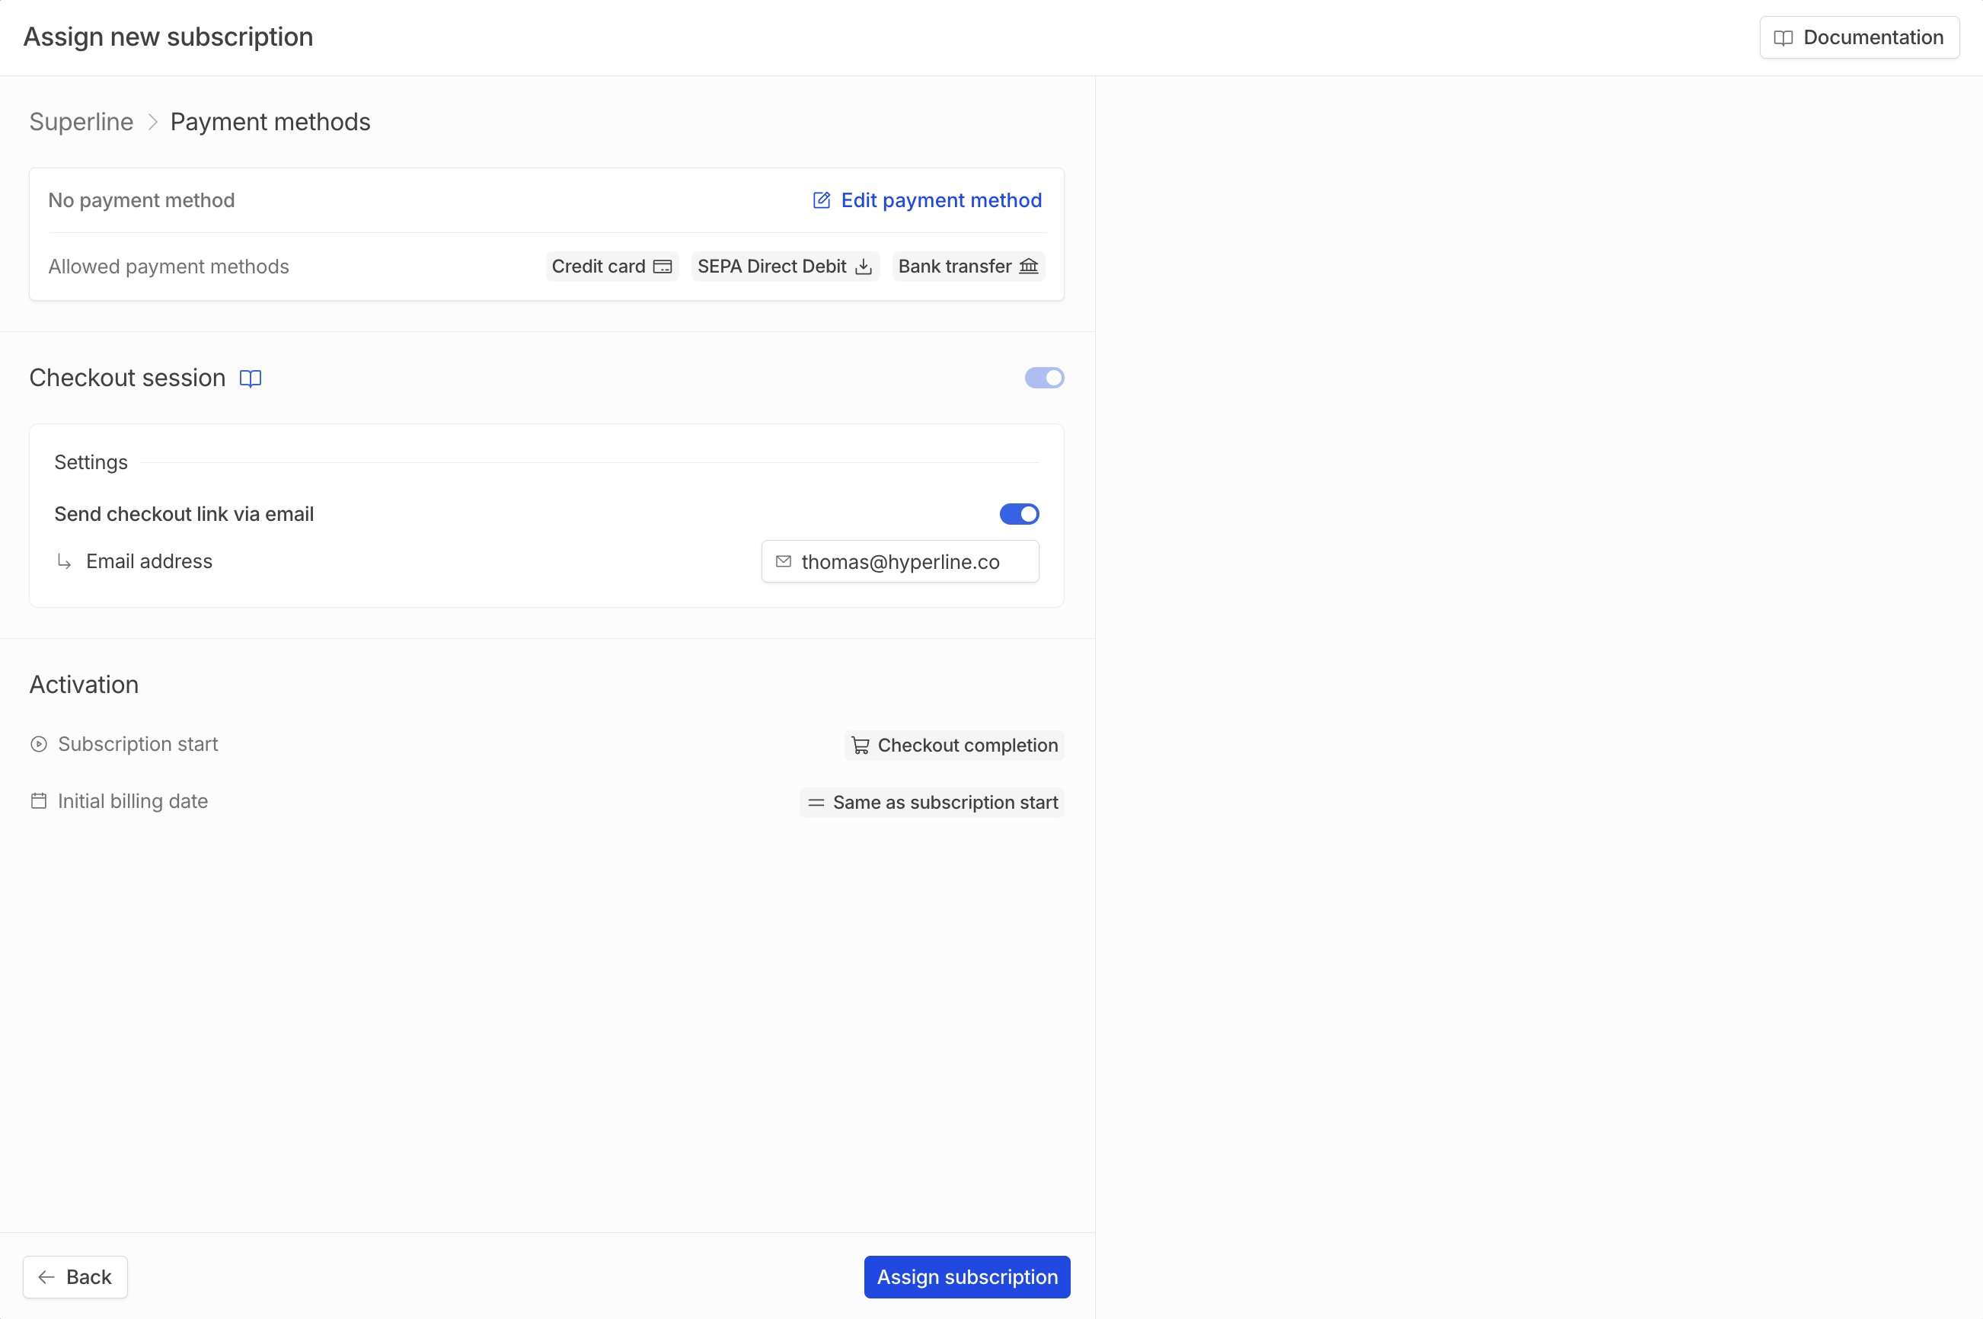This screenshot has height=1319, width=1983.
Task: Select the Payment methods breadcrumb item
Action: coord(270,122)
